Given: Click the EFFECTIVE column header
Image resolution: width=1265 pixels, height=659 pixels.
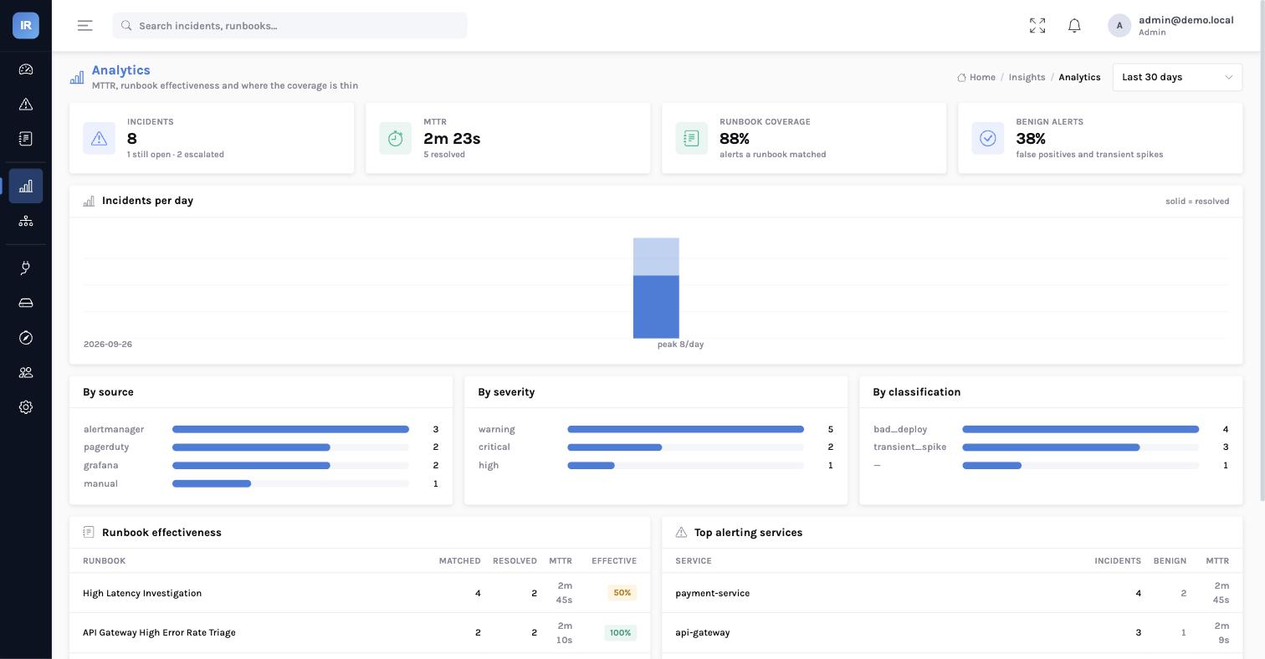Looking at the screenshot, I should (614, 561).
